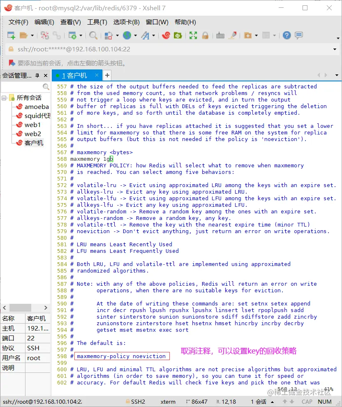Click the red flag add-session arrow icon
This screenshot has height=407, width=342.
point(12,63)
